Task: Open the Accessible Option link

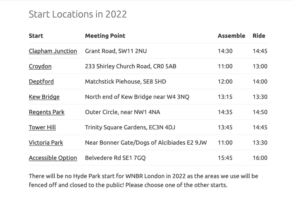Action: click(x=53, y=158)
